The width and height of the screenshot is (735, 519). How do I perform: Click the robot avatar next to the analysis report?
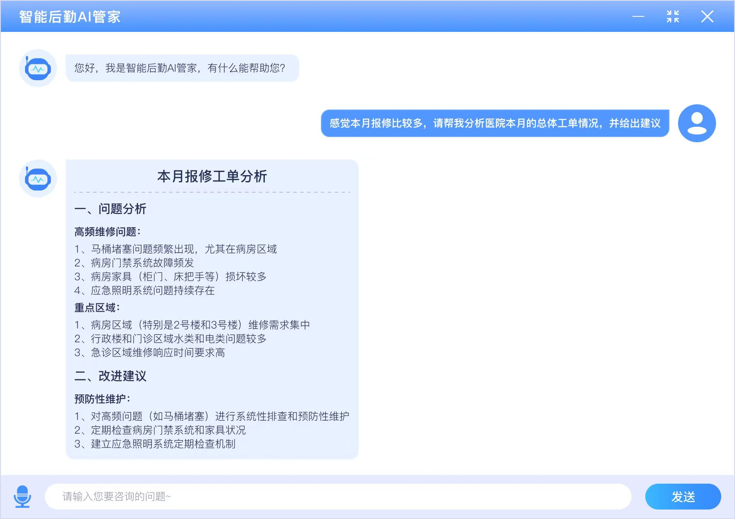(x=38, y=178)
